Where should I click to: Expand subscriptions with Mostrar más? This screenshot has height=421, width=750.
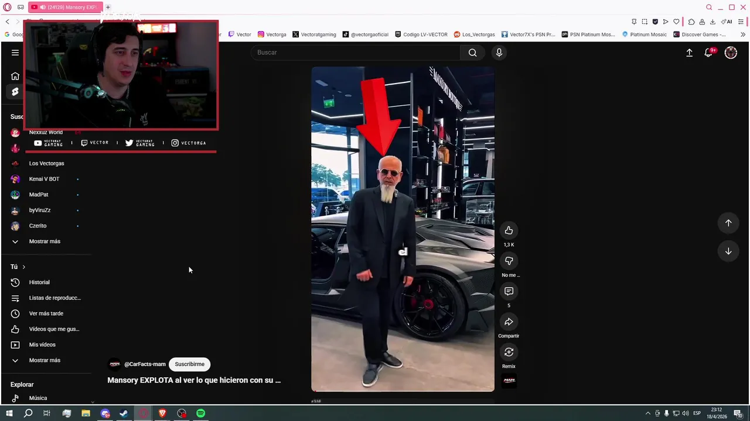(x=45, y=241)
